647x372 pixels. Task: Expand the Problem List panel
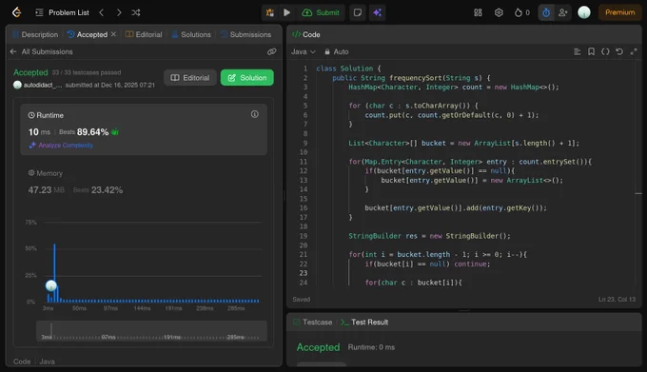(62, 12)
